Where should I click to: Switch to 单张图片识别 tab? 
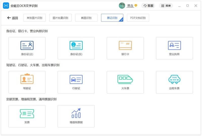point(35,18)
